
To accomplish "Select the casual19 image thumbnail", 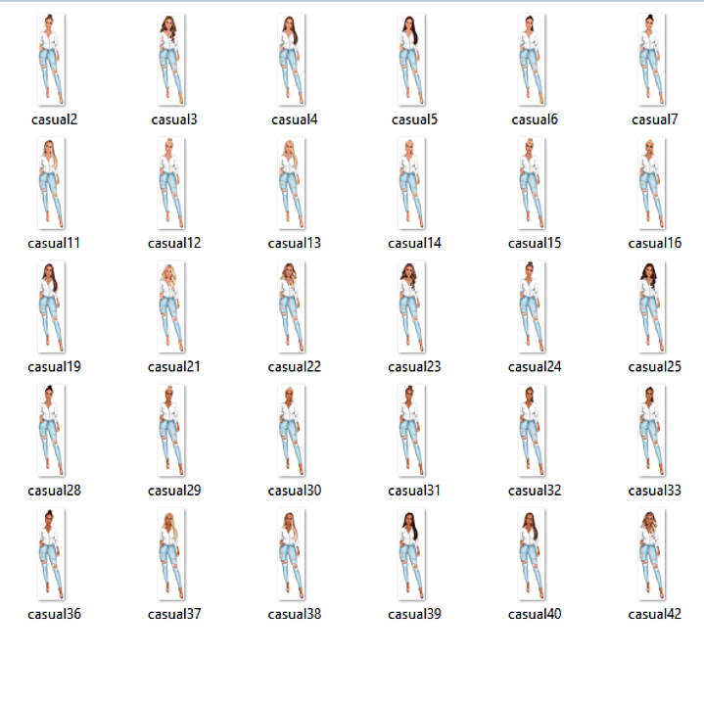I will pos(51,306).
